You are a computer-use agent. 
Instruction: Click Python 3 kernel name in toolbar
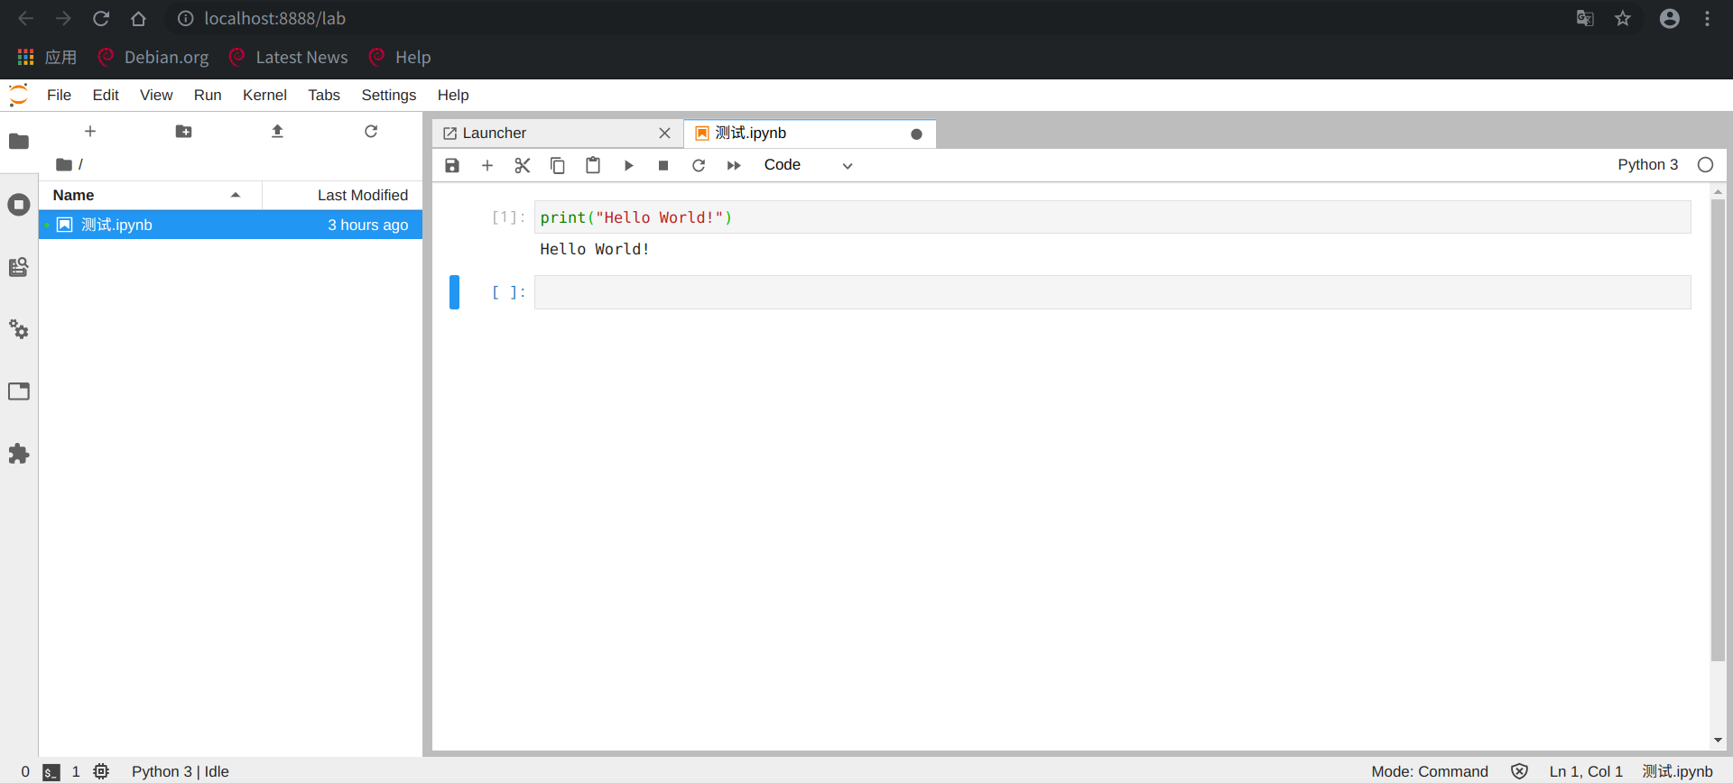[1648, 164]
